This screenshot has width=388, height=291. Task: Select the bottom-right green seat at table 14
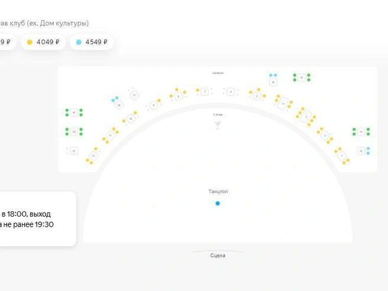click(x=368, y=134)
